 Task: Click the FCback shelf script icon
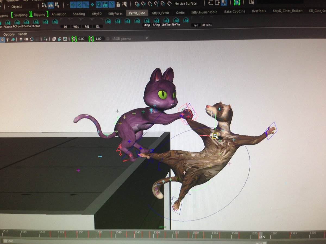pos(8,22)
